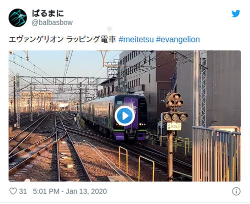This screenshot has width=250, height=204.
Task: Open the 5:01 PM timestamp link
Action: click(x=46, y=191)
